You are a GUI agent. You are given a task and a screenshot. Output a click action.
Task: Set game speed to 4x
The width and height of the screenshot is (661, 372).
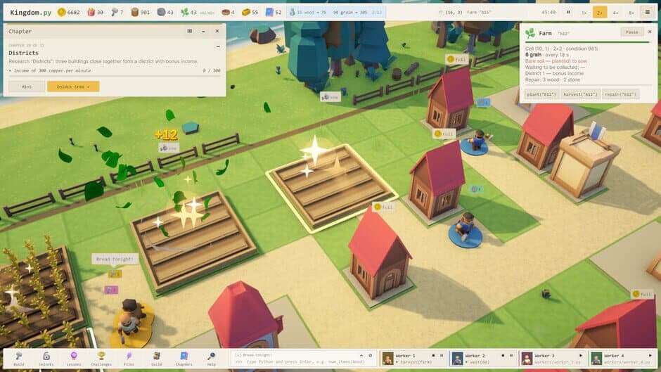[615, 12]
